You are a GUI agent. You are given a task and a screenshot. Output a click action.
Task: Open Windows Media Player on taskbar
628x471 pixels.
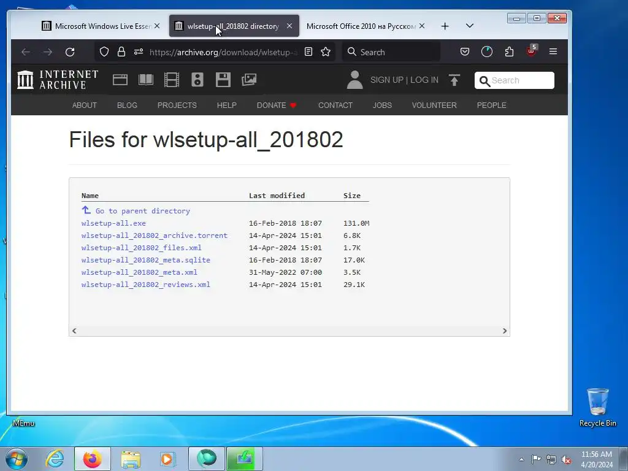point(167,459)
